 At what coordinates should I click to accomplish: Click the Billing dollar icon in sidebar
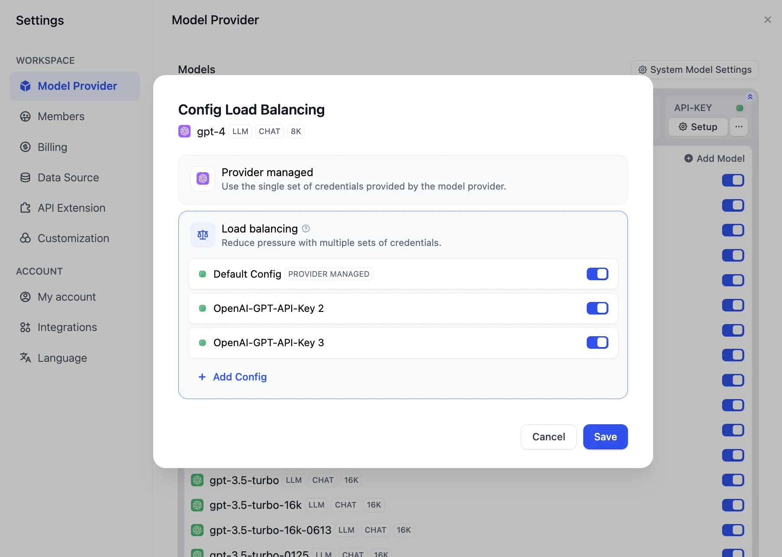[26, 147]
